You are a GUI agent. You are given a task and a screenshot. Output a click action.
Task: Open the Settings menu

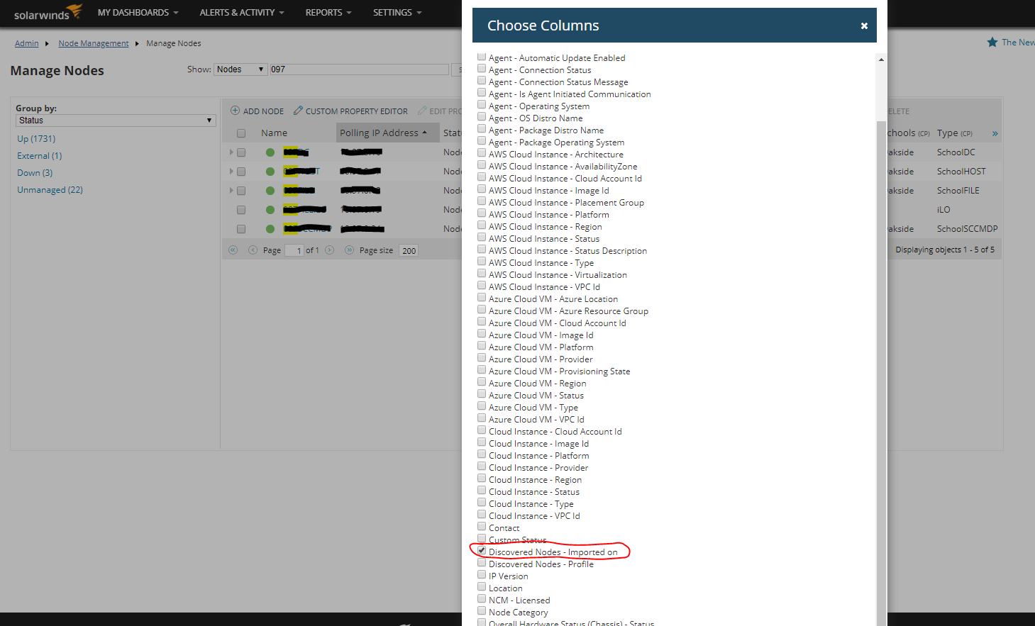(397, 13)
